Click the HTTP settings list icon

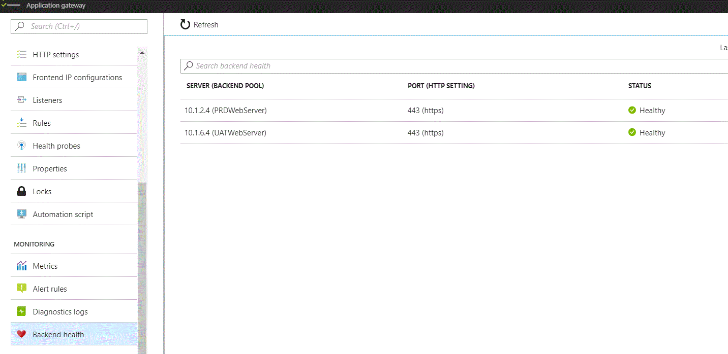[x=21, y=54]
